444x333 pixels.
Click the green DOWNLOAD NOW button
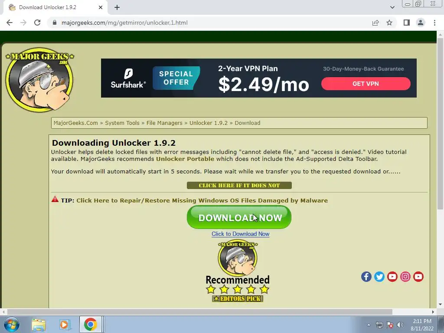pyautogui.click(x=239, y=217)
